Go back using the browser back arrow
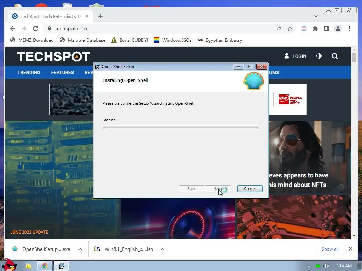The height and width of the screenshot is (271, 362). [x=13, y=29]
